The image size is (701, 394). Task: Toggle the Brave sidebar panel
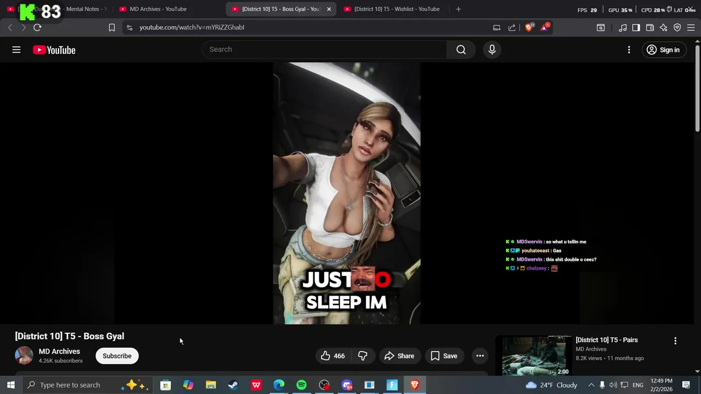(636, 27)
